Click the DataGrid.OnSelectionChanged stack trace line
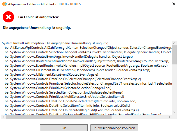This screenshot has height=137, width=177. tap(73, 79)
